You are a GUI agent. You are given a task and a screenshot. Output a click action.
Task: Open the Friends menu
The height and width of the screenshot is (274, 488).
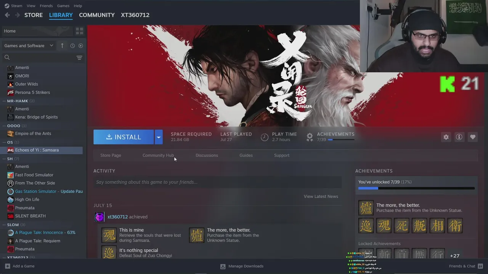46,6
